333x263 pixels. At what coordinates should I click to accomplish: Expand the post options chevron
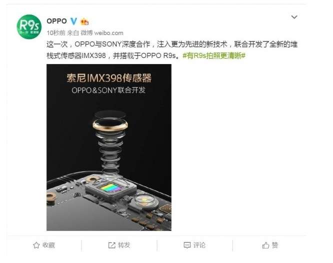click(x=294, y=17)
